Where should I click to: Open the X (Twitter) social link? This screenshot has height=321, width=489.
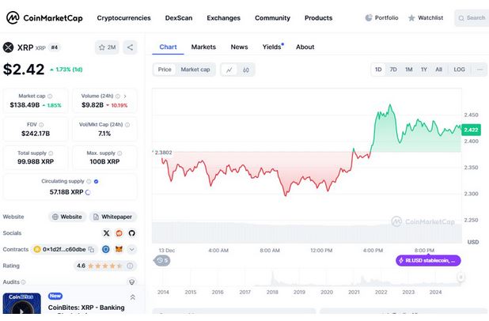107,233
